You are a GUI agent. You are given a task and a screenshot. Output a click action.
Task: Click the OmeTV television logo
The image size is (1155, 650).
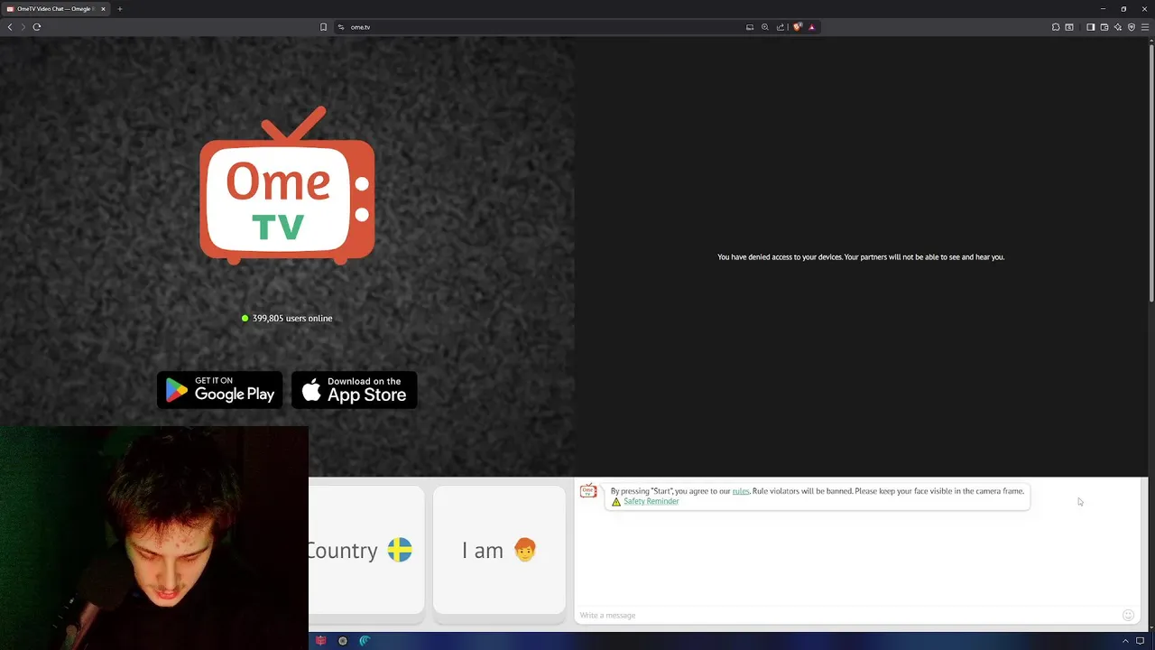coord(287,186)
